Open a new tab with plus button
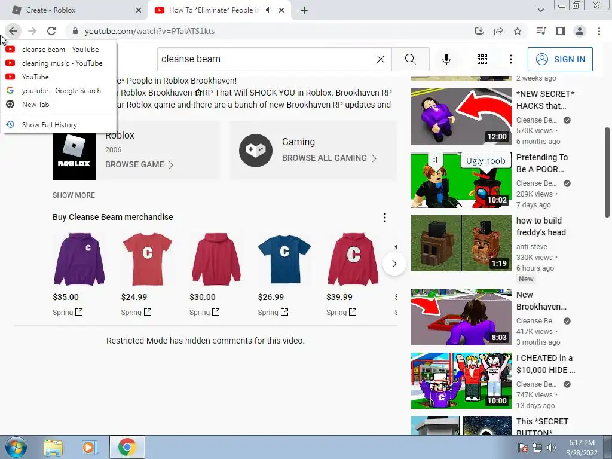This screenshot has height=459, width=612. (x=304, y=10)
